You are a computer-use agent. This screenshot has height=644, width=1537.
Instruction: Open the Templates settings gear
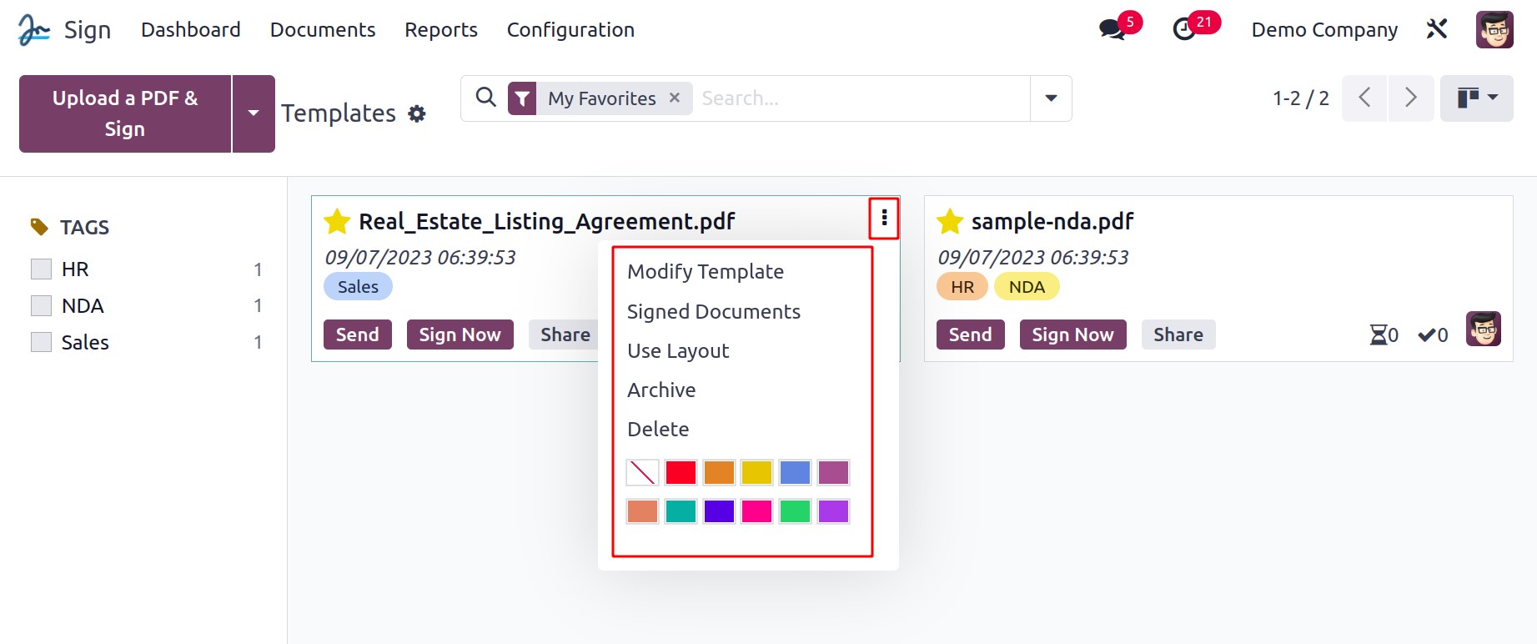pos(417,113)
